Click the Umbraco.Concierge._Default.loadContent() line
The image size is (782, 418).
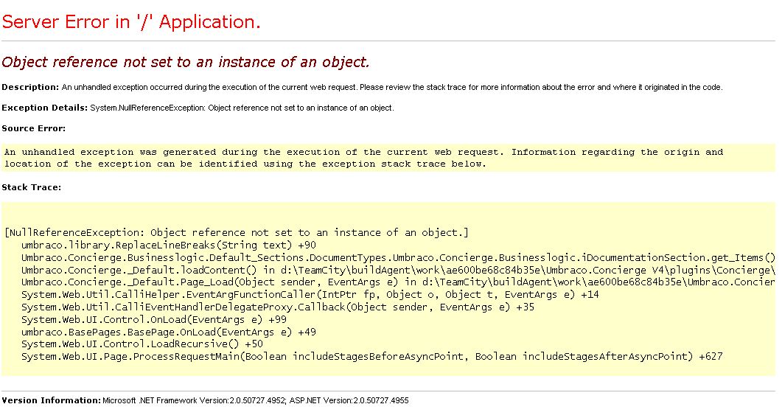[x=398, y=270]
